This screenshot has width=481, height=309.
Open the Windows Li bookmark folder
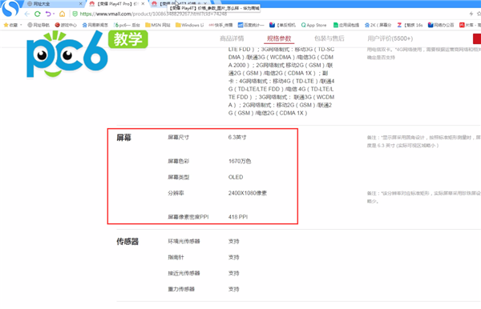pyautogui.click(x=189, y=25)
